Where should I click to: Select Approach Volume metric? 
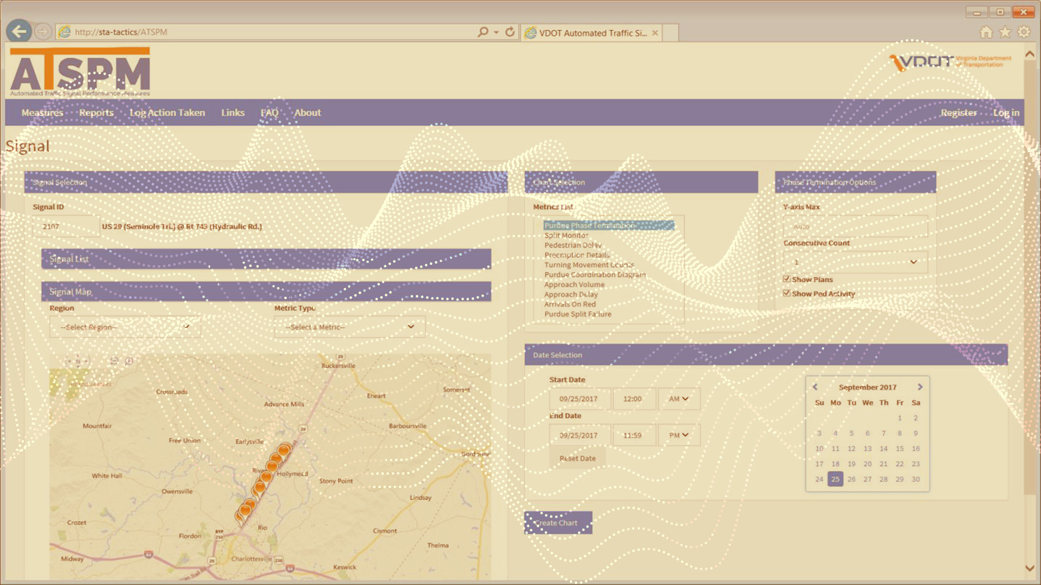click(x=574, y=284)
